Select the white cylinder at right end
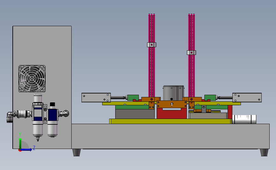Viewport: 276px width, 170px height. tap(244, 119)
